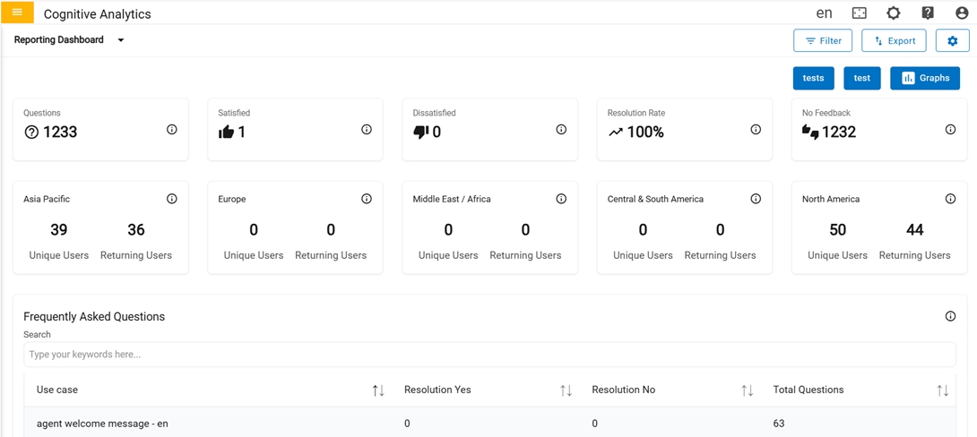This screenshot has width=977, height=437.
Task: Open the Filter options
Action: (822, 41)
